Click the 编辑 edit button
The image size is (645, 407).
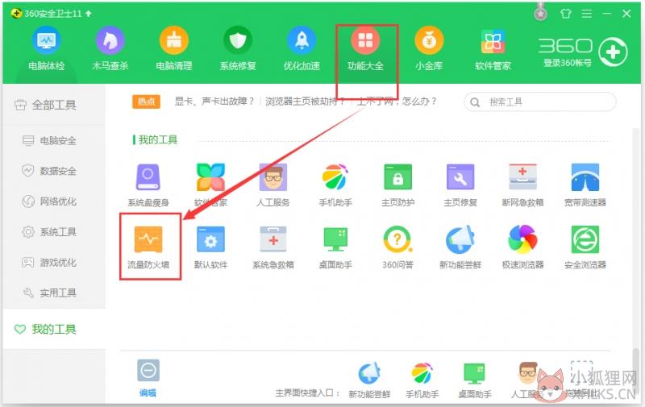[148, 378]
